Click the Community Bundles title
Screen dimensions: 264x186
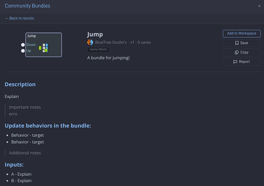tap(28, 6)
